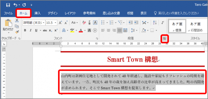Image resolution: width=208 pixels, height=99 pixels.
Task: Switch to the 表示 tab
Action: point(143,13)
